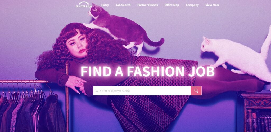
Task: Open the Company page link
Action: (192, 5)
